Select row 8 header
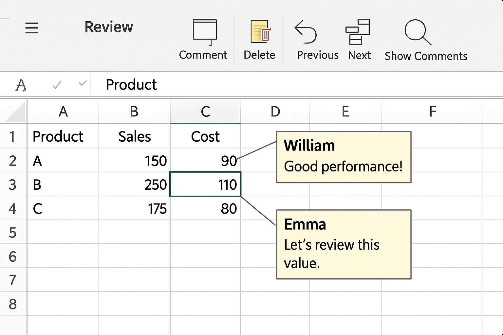This screenshot has height=335, width=503. point(13,304)
